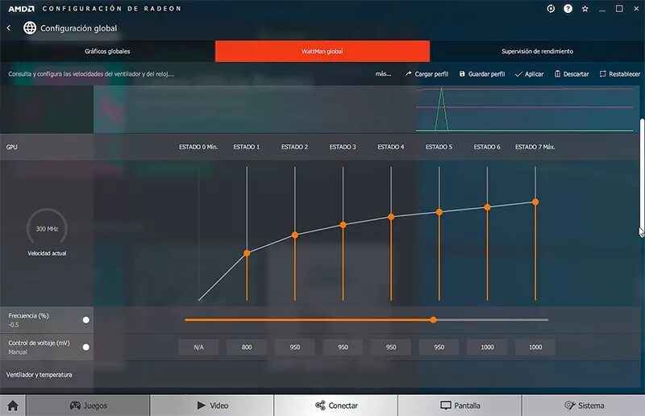
Task: Click the star favorites icon
Action: (x=585, y=9)
